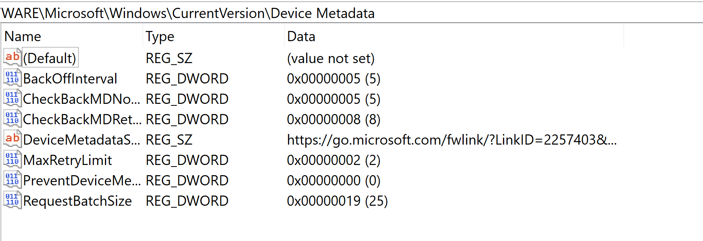703x241 pixels.
Task: Click the DWORD icon beside BackOffInterval
Action: point(12,78)
